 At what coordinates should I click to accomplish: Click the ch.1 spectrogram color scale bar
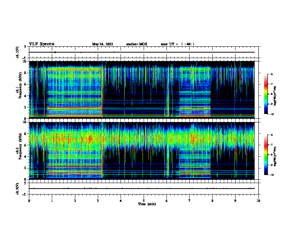pyautogui.click(x=266, y=94)
